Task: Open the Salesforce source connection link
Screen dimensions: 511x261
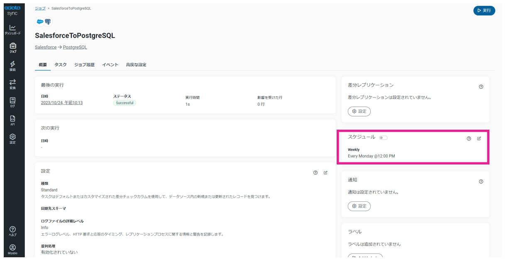Action: (x=46, y=47)
